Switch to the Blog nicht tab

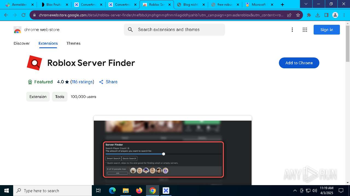(191, 5)
